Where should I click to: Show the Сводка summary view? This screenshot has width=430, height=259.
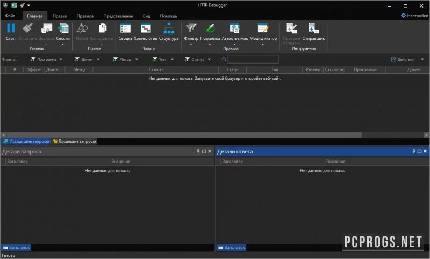(x=125, y=29)
